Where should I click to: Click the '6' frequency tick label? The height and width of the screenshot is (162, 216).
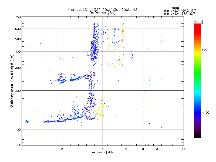coord(126,149)
